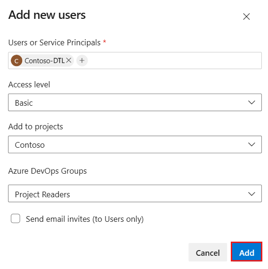
Task: Click the Add to projects field label
Action: (36, 127)
